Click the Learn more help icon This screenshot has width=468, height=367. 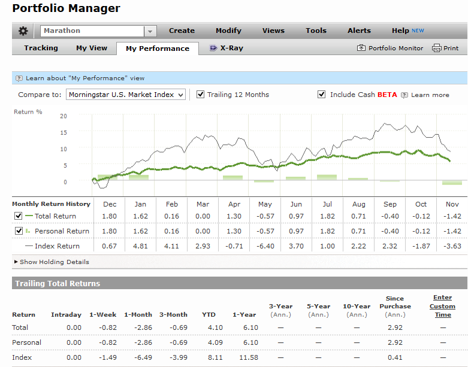pyautogui.click(x=404, y=95)
